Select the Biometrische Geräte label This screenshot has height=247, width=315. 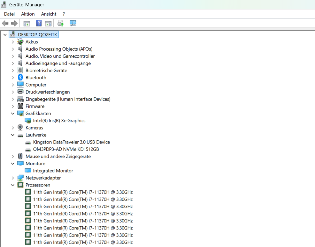tap(46, 70)
